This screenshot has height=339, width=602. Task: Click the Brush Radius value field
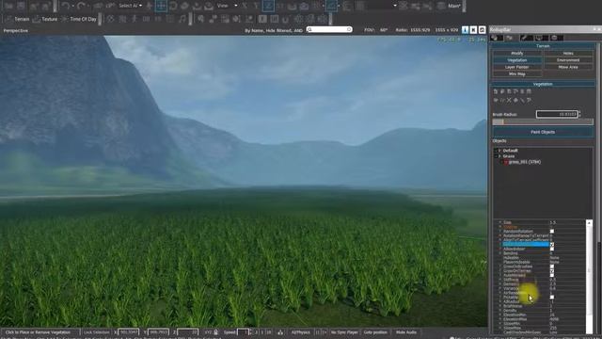coord(557,114)
